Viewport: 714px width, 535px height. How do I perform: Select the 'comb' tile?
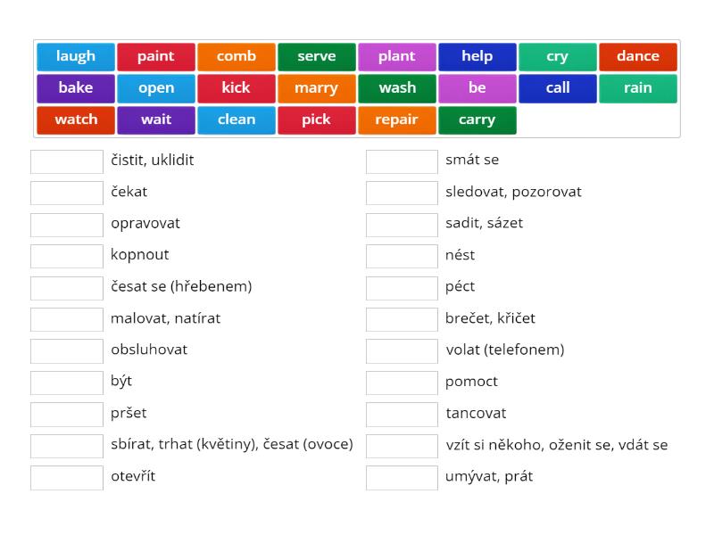237,55
